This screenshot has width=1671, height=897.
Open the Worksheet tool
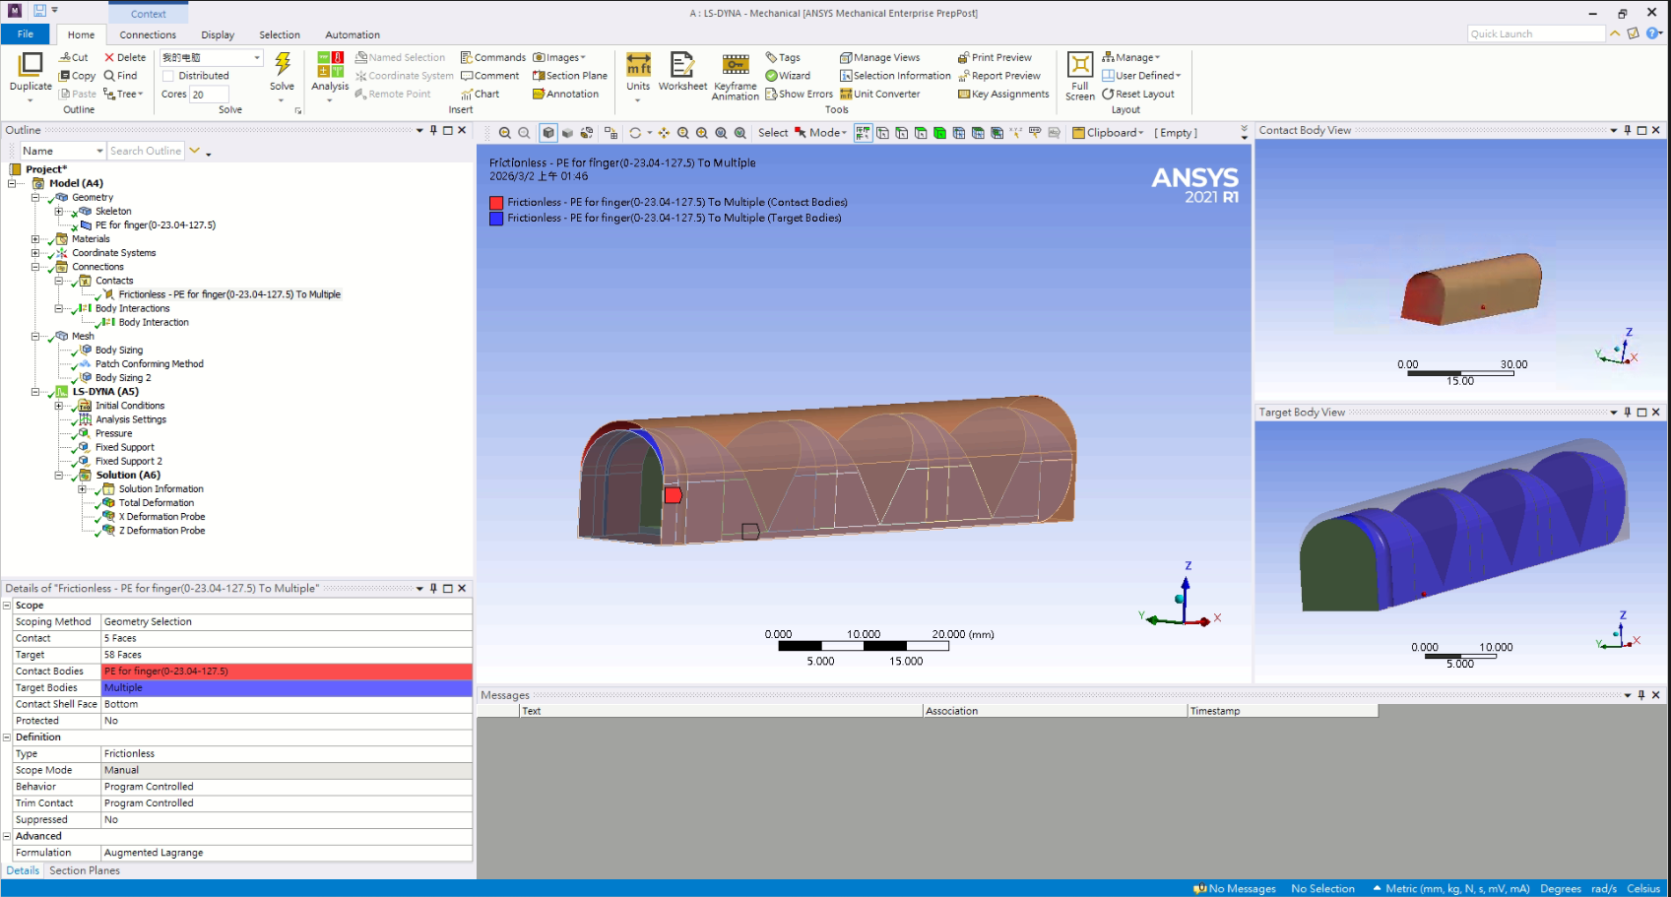[682, 66]
